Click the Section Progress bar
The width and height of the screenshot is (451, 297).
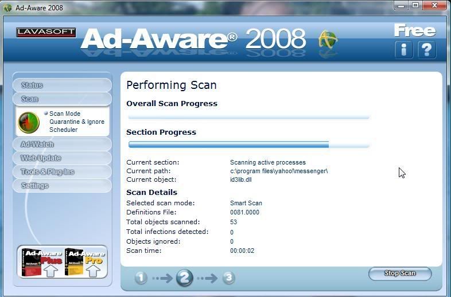point(249,144)
